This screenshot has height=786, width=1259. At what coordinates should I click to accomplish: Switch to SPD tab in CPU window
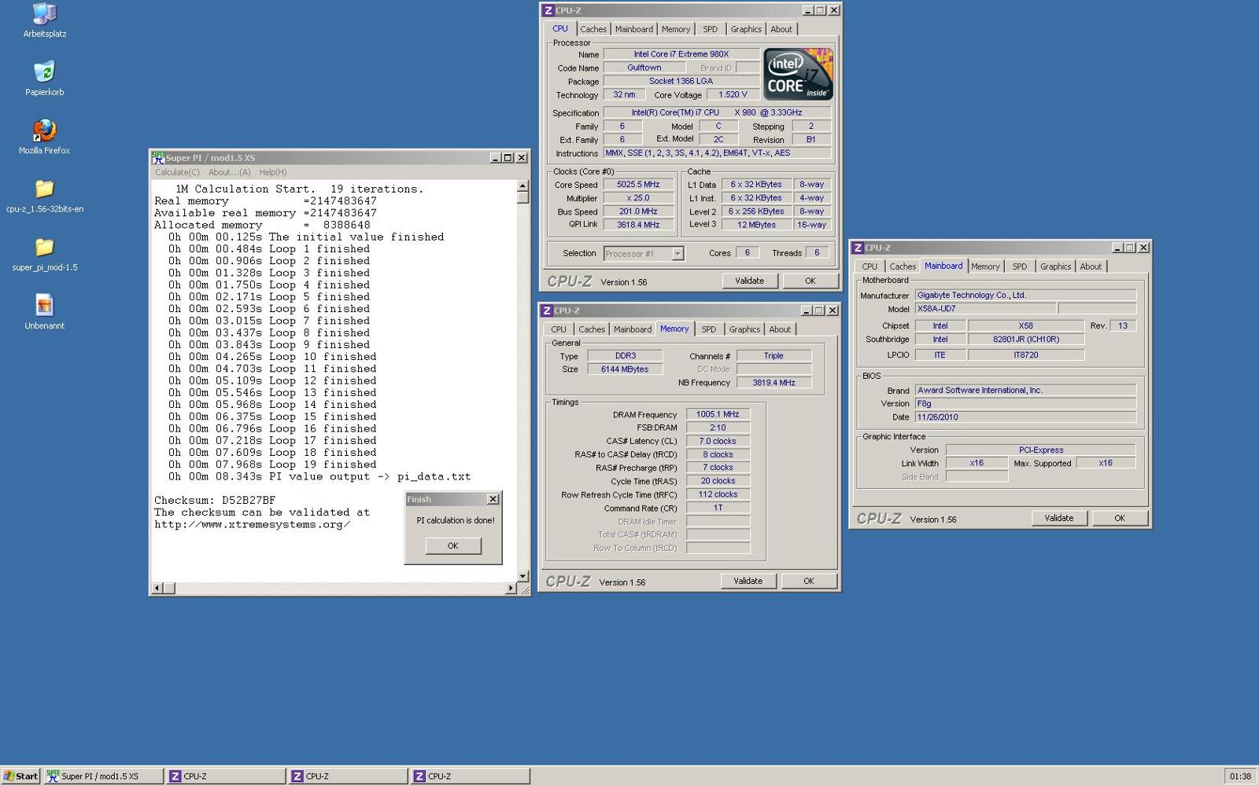pyautogui.click(x=710, y=29)
